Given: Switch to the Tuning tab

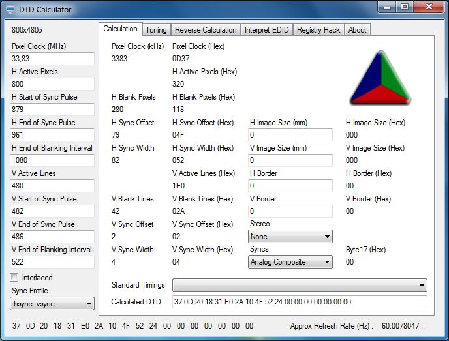Looking at the screenshot, I should (x=156, y=30).
